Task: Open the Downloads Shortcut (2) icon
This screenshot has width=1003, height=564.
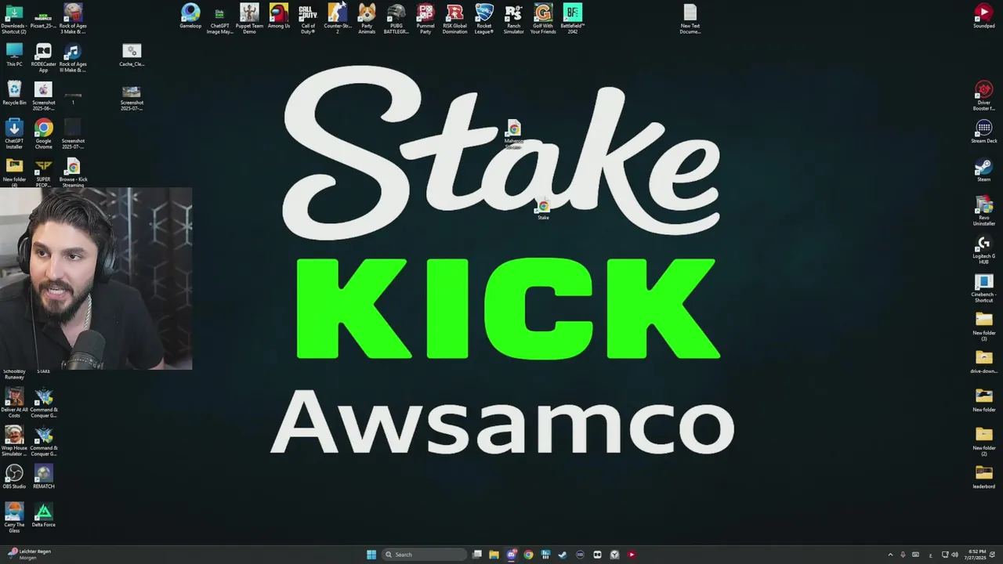Action: click(14, 19)
